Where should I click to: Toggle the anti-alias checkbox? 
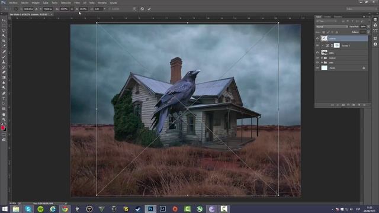[x=109, y=9]
